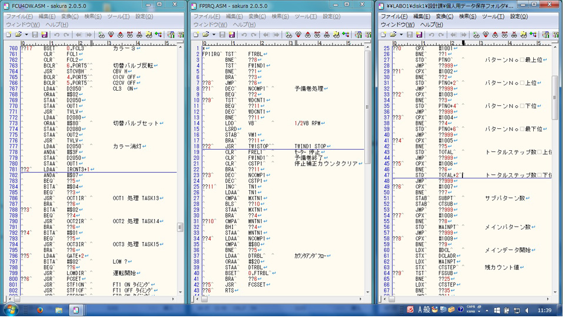This screenshot has height=318, width=565.
Task: Click 'FCSSET' on line 42 in FPIRQ.ASM
Action: pos(257,285)
